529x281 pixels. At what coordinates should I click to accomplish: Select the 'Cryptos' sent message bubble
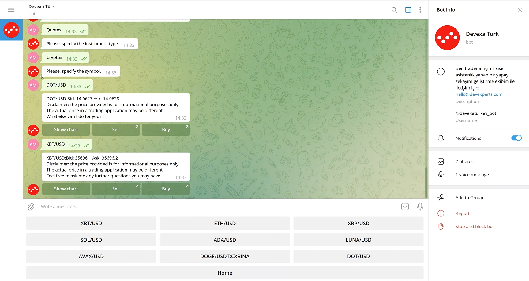(x=66, y=57)
